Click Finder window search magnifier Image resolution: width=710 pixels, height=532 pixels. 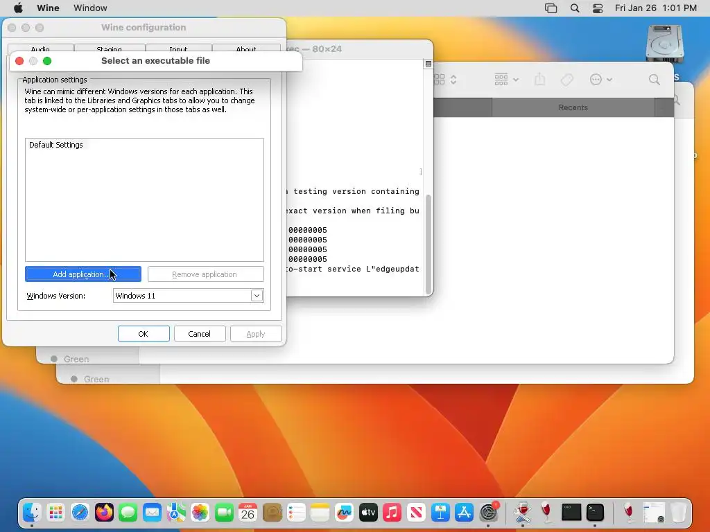pos(655,80)
